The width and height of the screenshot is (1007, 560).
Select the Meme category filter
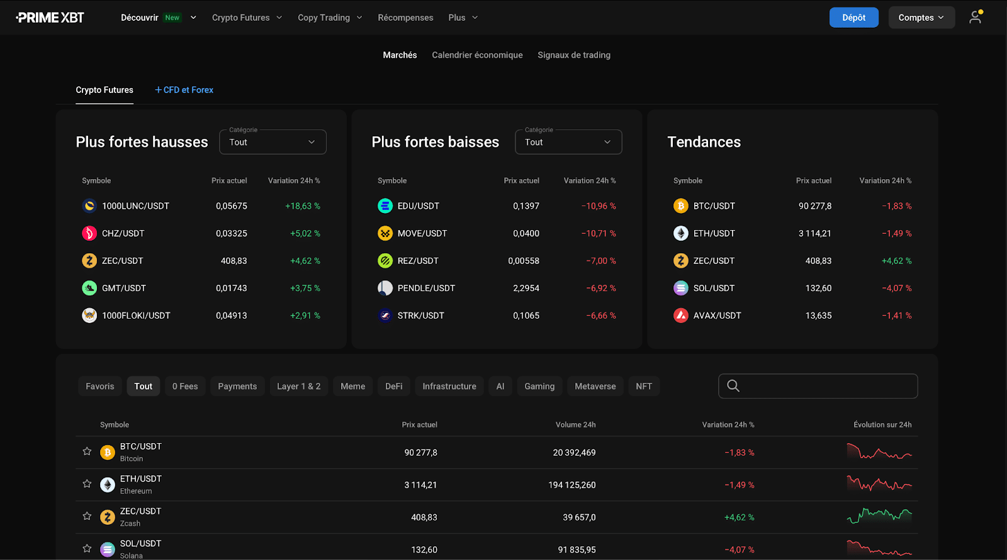[352, 387]
